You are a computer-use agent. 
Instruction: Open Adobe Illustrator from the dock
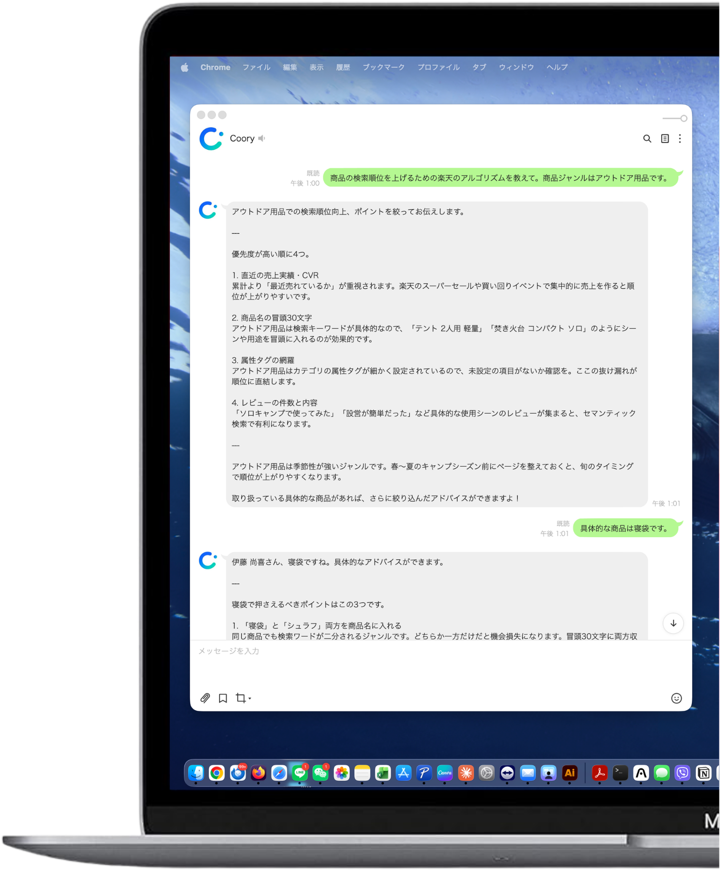[x=569, y=773]
